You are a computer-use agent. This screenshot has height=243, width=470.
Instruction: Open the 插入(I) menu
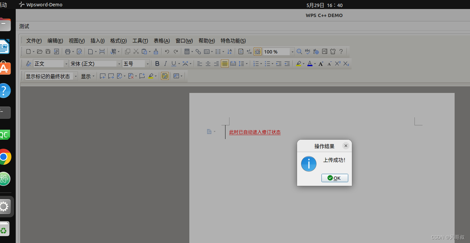[97, 41]
